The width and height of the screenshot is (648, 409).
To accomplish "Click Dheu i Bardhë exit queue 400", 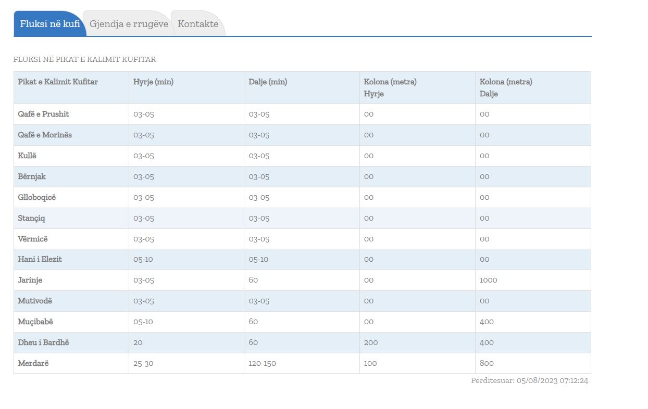I will point(487,342).
